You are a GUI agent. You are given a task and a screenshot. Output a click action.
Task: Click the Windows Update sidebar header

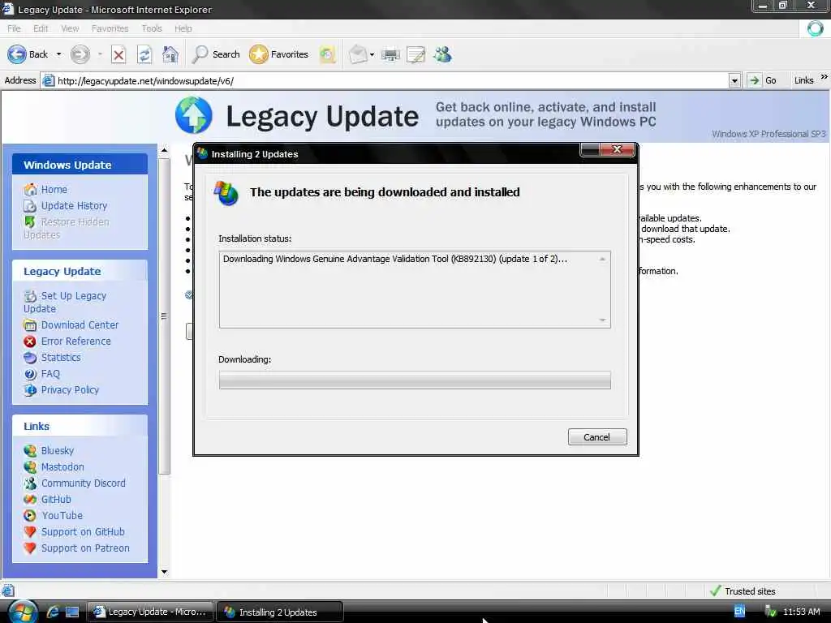point(80,165)
